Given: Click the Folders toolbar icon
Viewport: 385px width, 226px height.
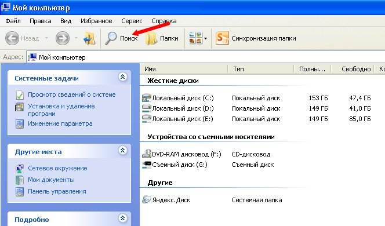Looking at the screenshot, I should [x=151, y=38].
